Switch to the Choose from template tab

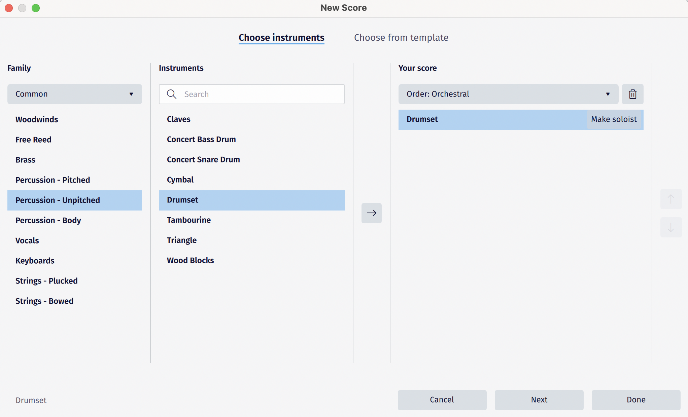click(401, 38)
